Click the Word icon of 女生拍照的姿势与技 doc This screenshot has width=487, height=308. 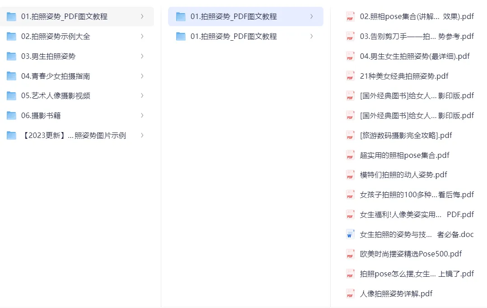click(x=350, y=235)
